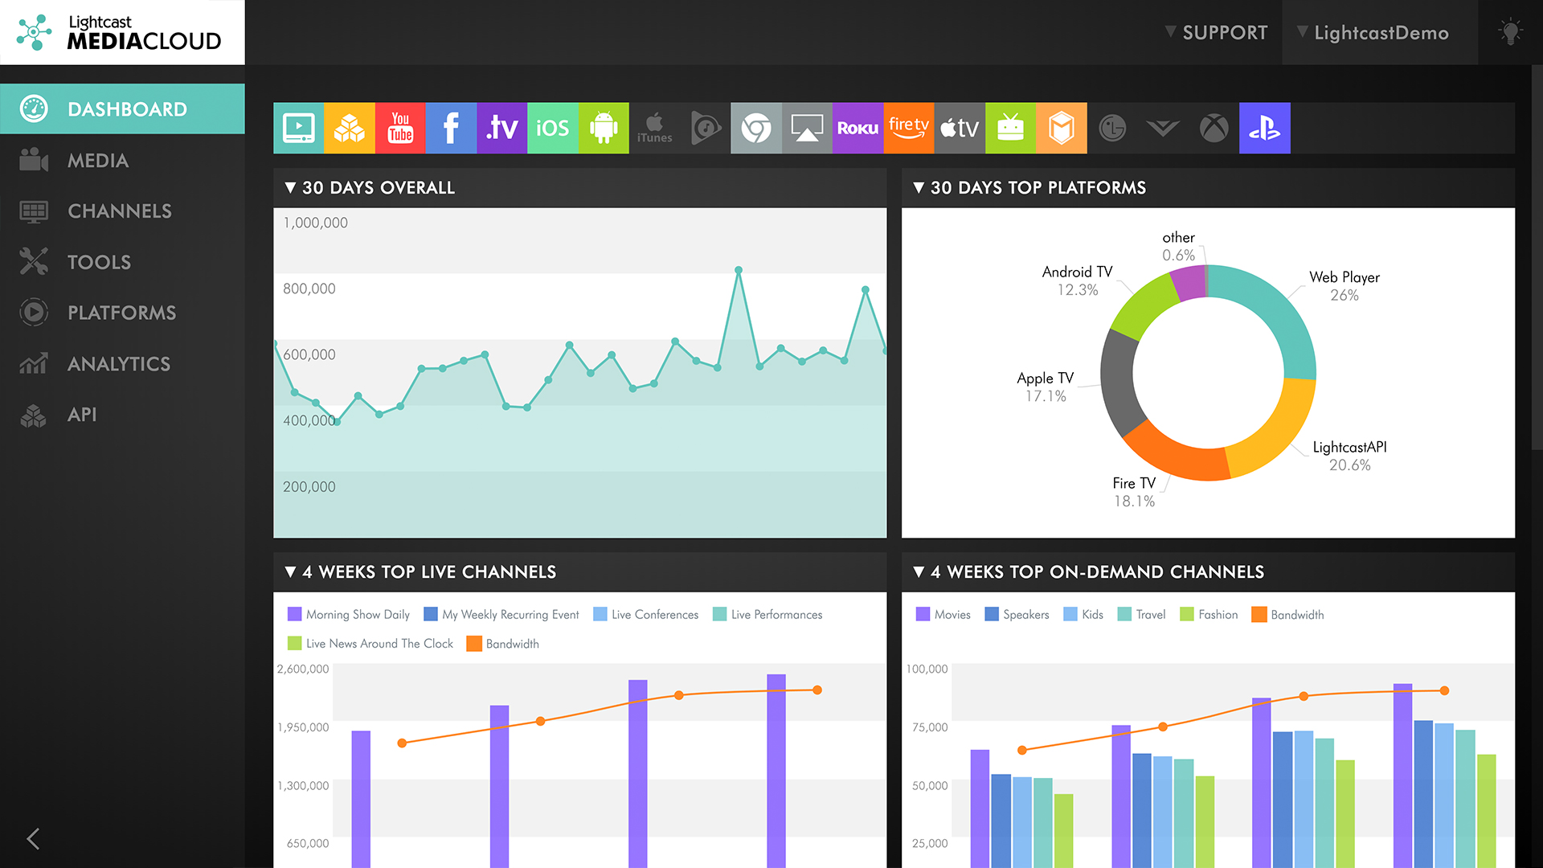This screenshot has width=1543, height=868.
Task: Click the Xbox platform icon
Action: pos(1214,128)
